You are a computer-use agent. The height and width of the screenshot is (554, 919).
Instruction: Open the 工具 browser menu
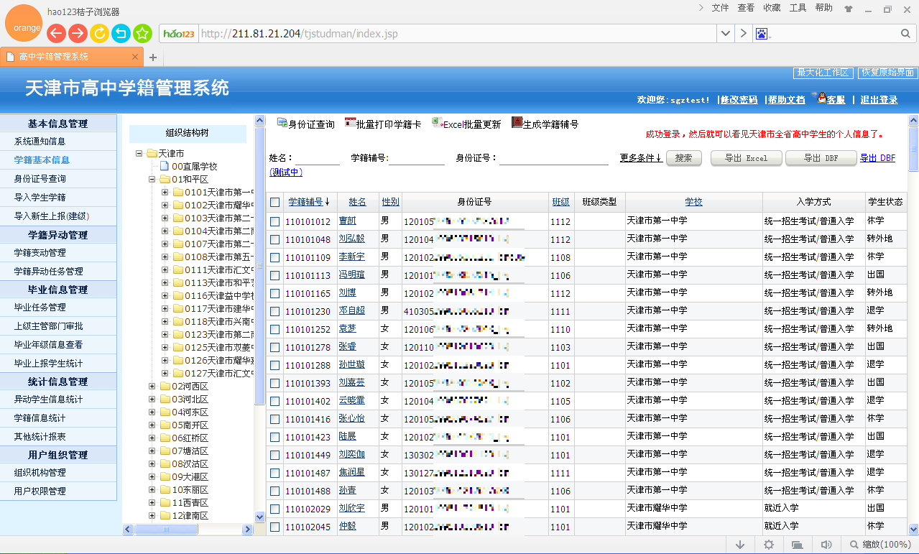click(x=798, y=8)
